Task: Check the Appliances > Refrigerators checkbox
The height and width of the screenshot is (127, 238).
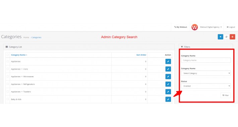Action: pyautogui.click(x=8, y=84)
